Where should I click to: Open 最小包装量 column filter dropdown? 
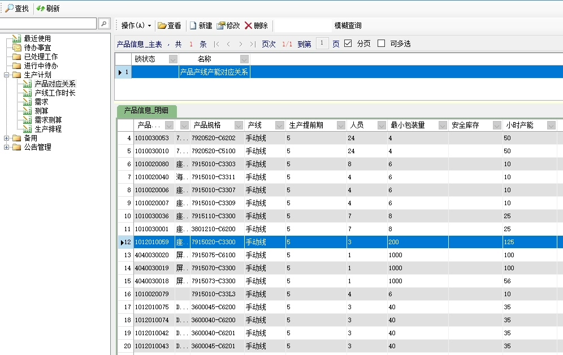pos(443,125)
